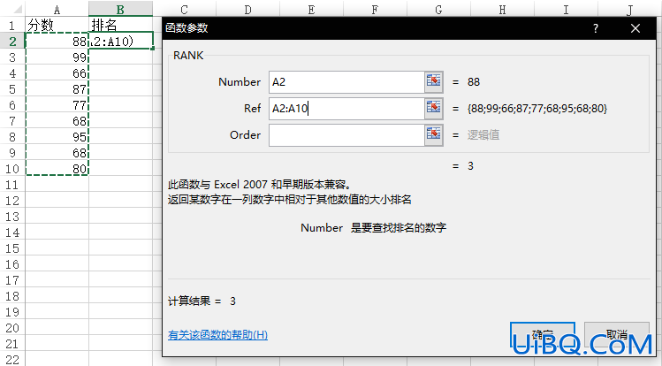This screenshot has height=366, width=662.
Task: Click the 计算结果 = 3 text
Action: pyautogui.click(x=202, y=301)
